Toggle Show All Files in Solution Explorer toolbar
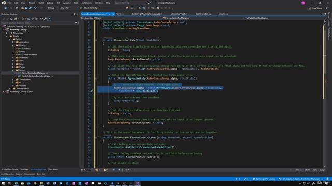Viewport: 332px width, 186px height. pos(36,19)
